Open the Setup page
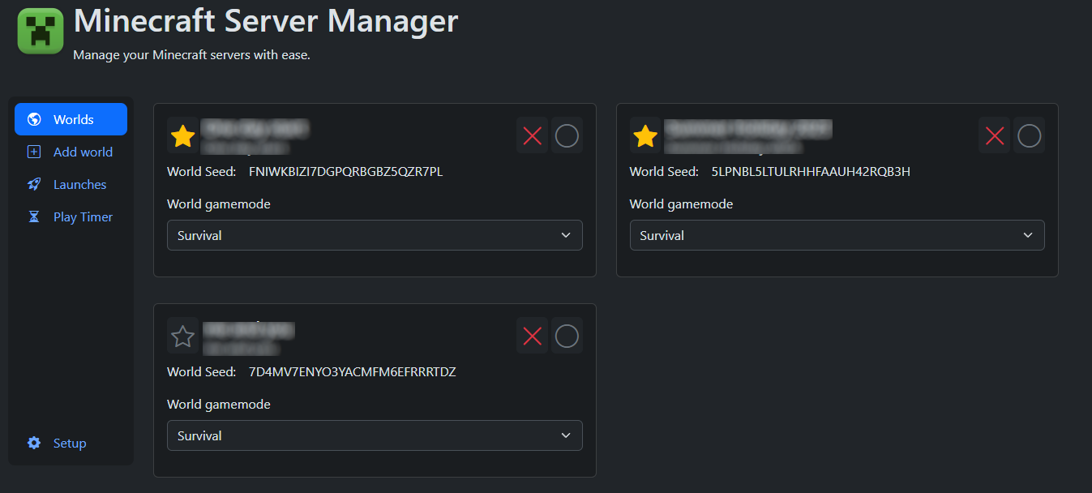This screenshot has height=493, width=1092. click(69, 443)
